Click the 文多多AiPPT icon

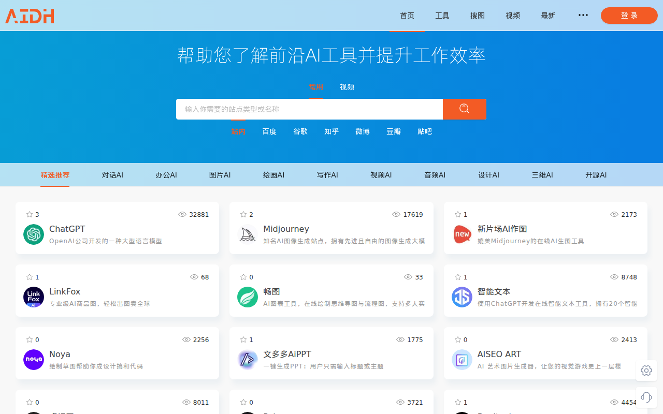tap(248, 360)
